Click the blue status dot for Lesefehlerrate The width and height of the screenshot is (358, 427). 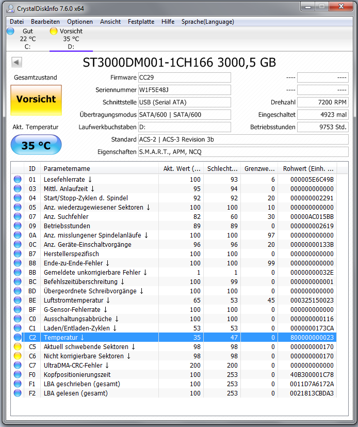pos(18,179)
